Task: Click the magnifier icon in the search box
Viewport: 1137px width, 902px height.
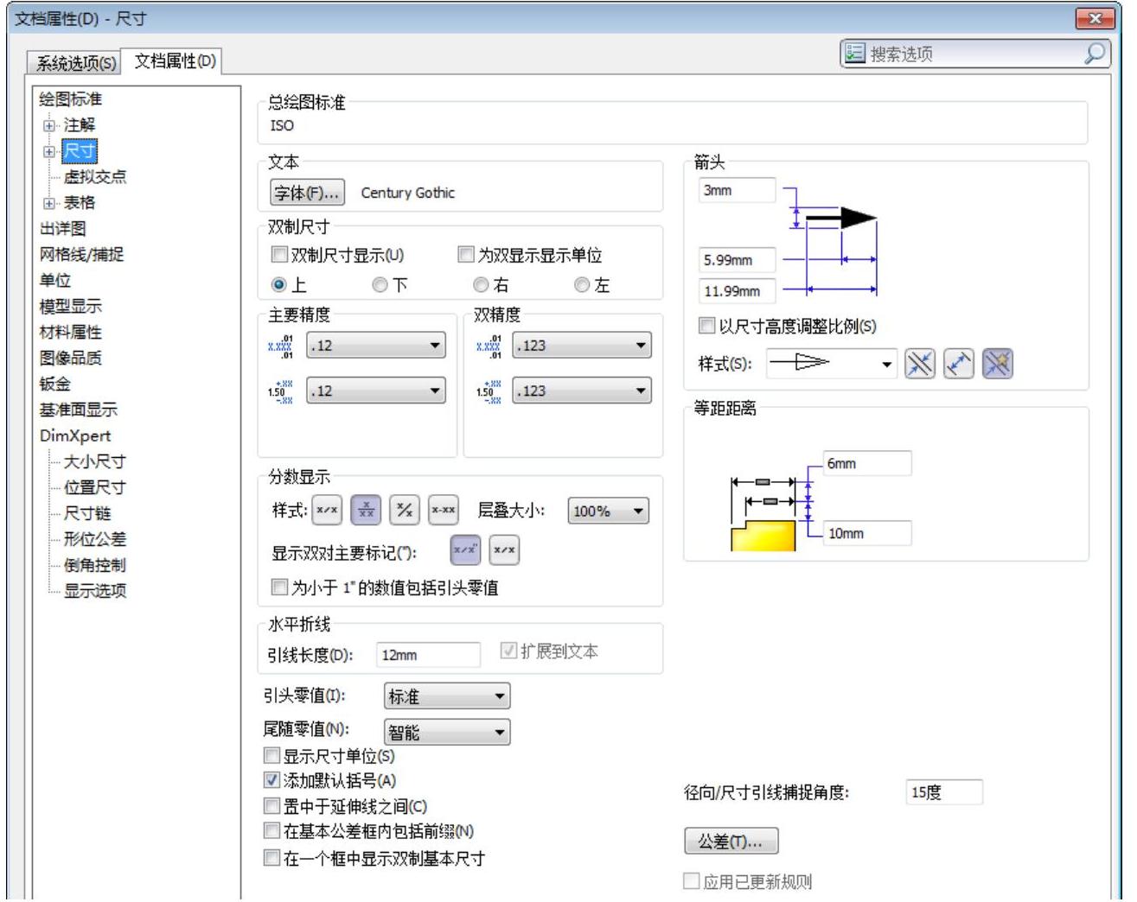Action: coord(1094,54)
